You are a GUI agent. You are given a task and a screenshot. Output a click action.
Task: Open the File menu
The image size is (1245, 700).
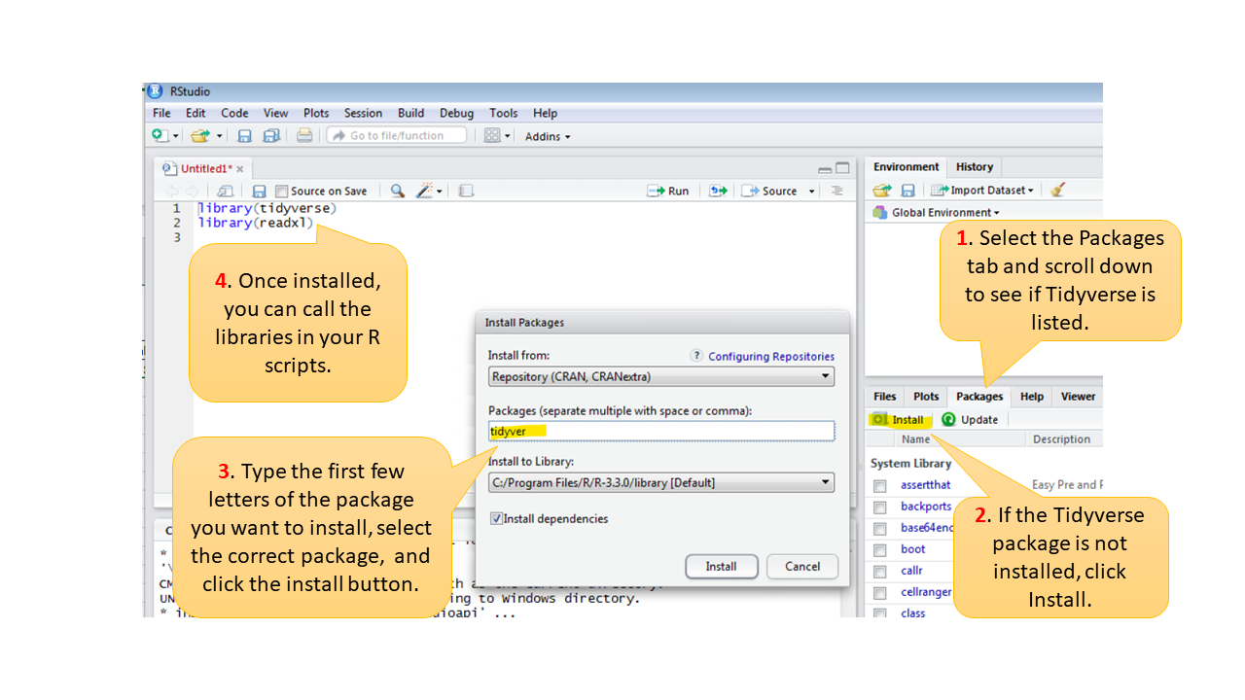pos(161,114)
